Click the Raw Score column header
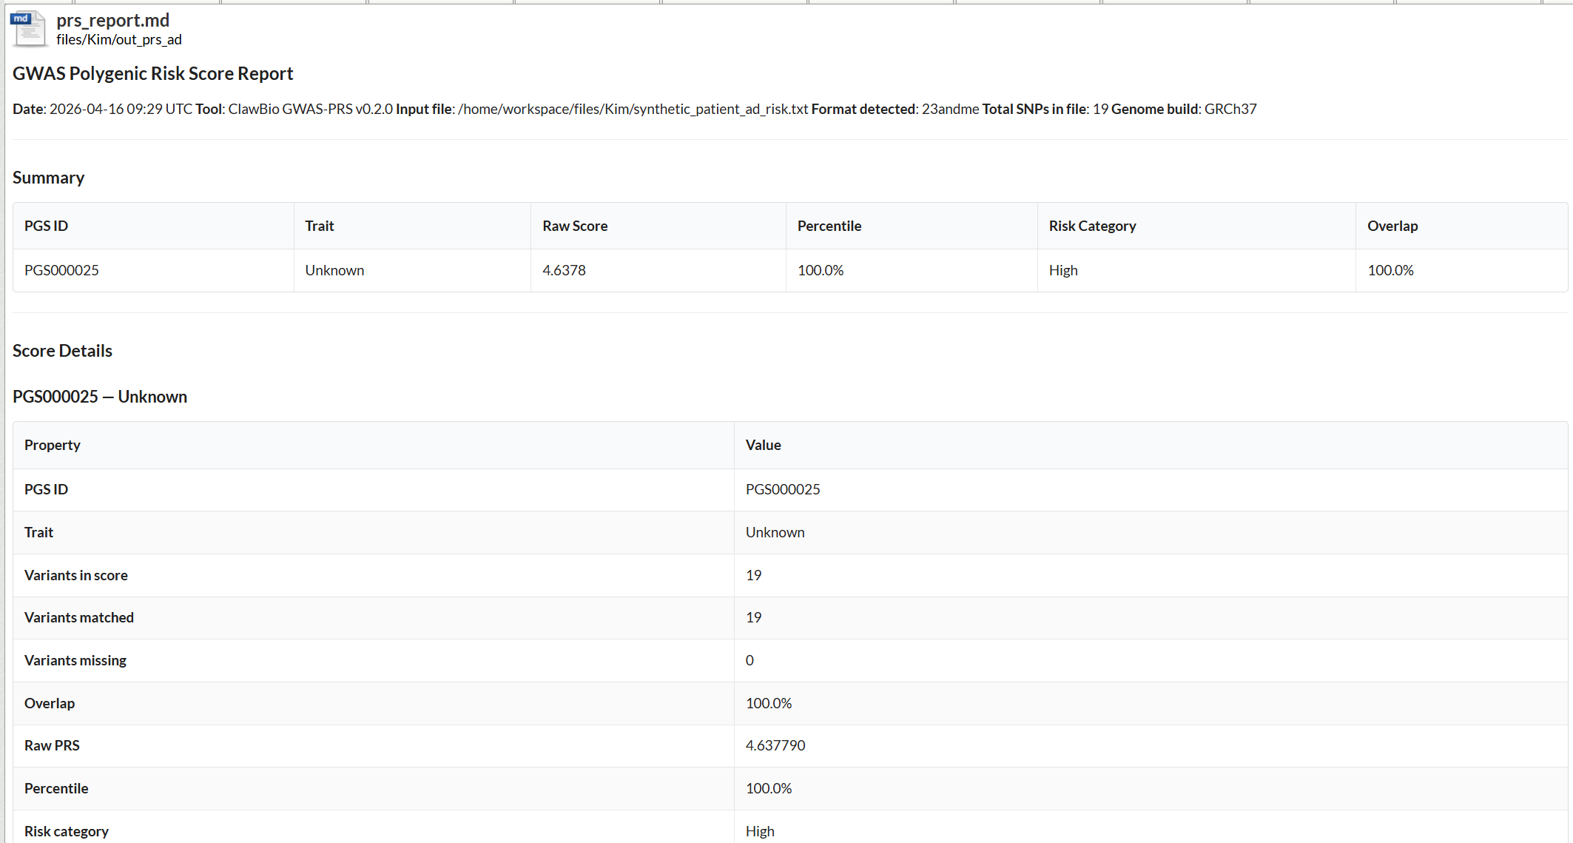The width and height of the screenshot is (1573, 843). pos(574,226)
